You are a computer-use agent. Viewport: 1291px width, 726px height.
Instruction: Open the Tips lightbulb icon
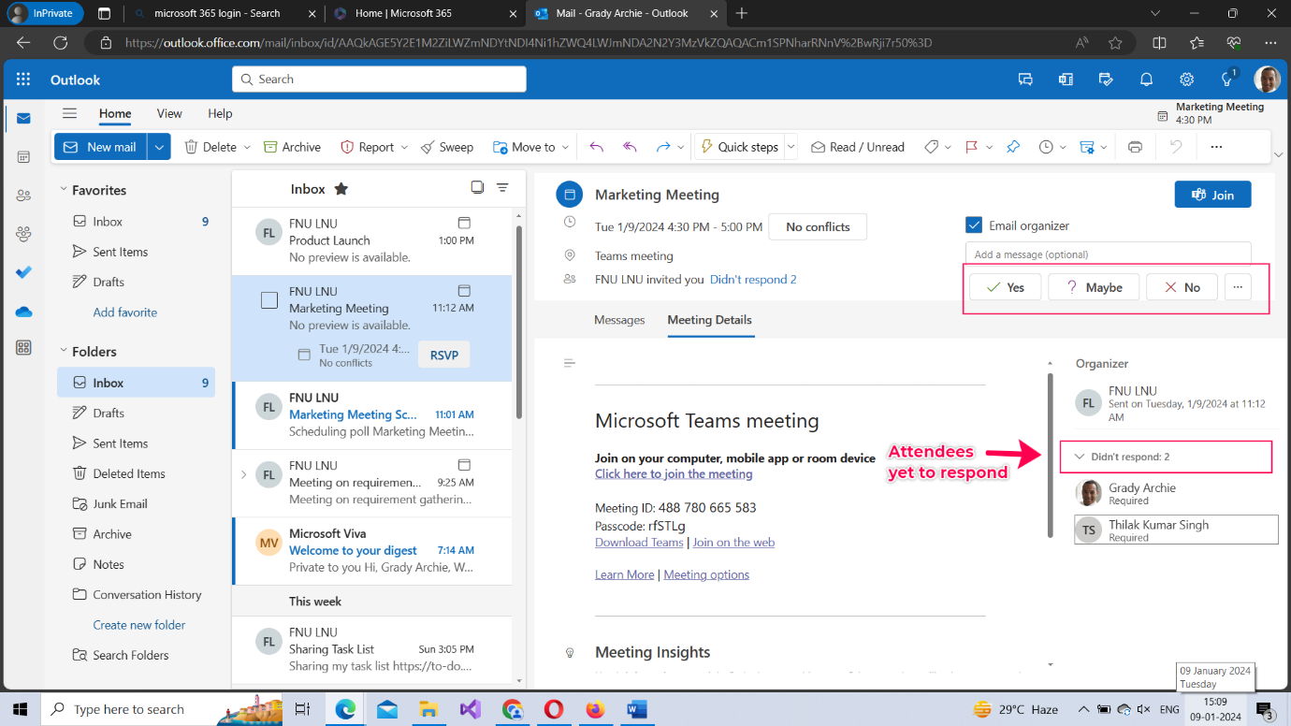pyautogui.click(x=1227, y=80)
